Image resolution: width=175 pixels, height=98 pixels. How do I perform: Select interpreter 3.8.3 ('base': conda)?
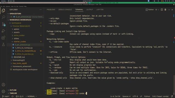point(161,96)
